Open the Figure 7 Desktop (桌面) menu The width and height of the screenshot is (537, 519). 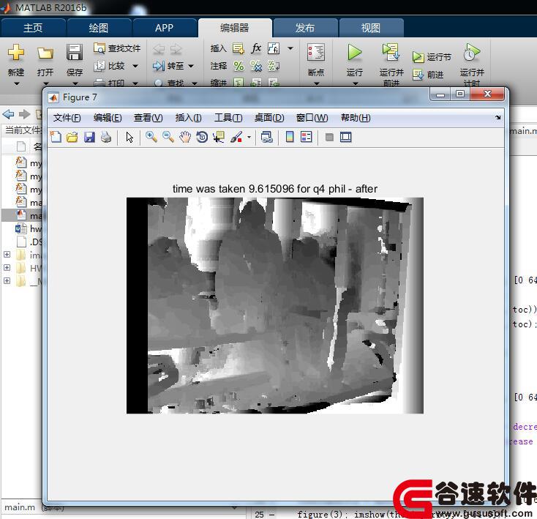(269, 118)
